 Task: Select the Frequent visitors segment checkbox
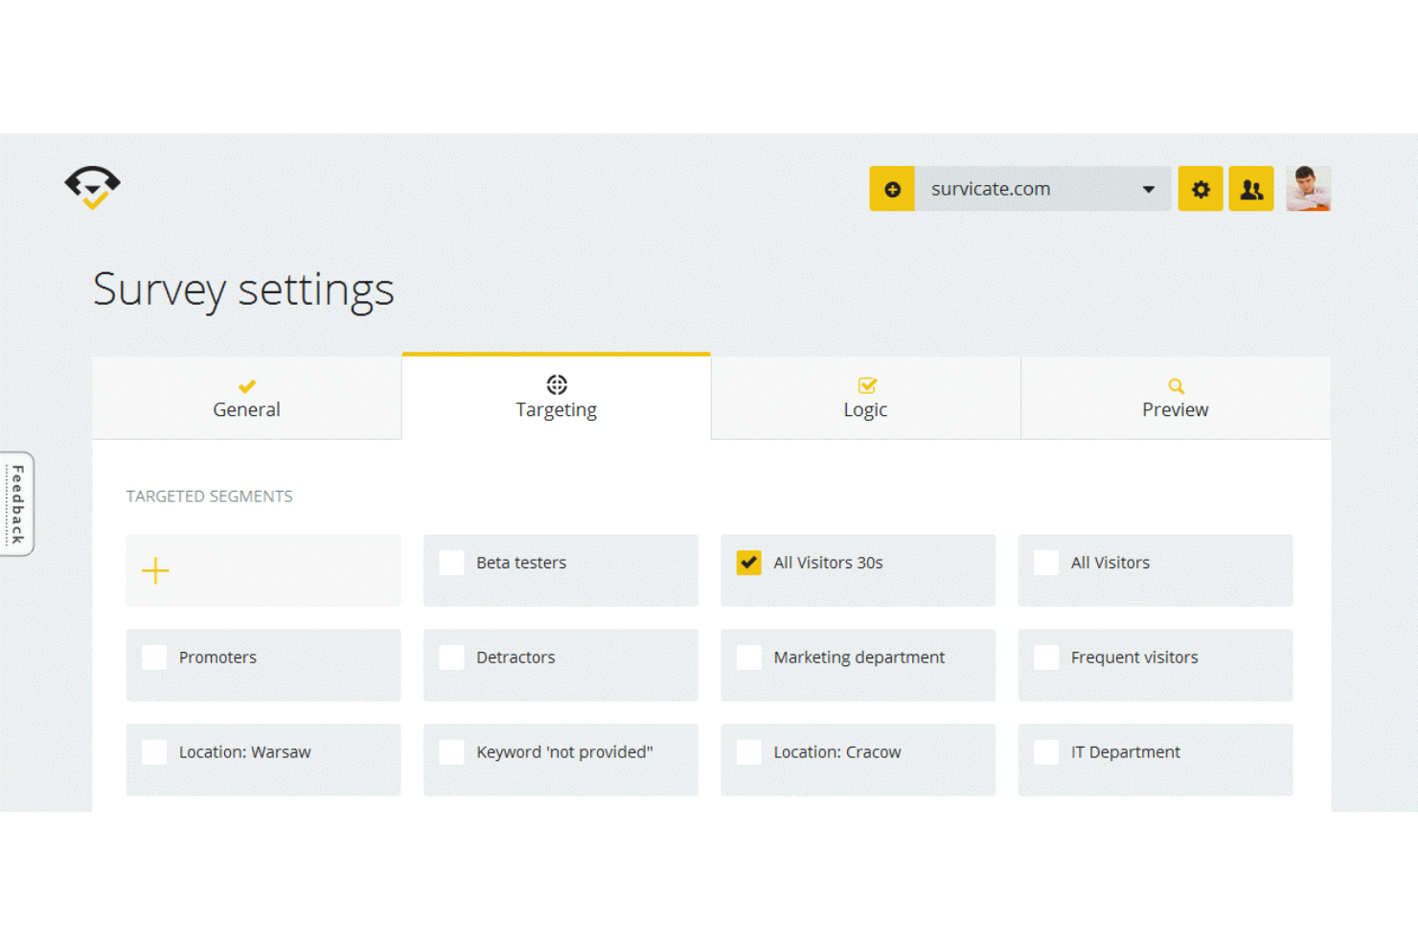(1046, 658)
